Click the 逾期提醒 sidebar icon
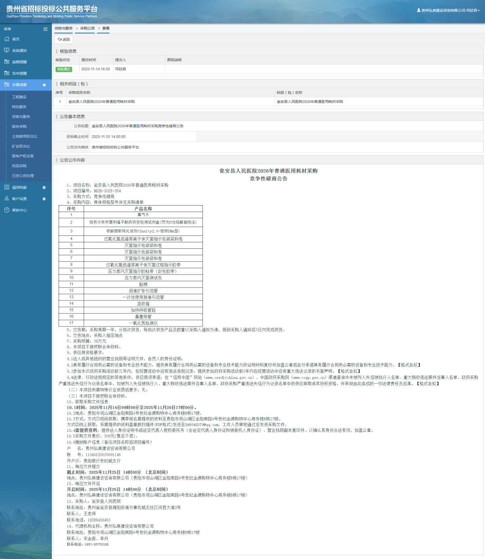The width and height of the screenshot is (485, 559). tap(6, 62)
